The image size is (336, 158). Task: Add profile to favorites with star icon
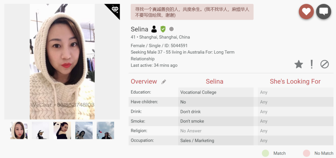299,64
